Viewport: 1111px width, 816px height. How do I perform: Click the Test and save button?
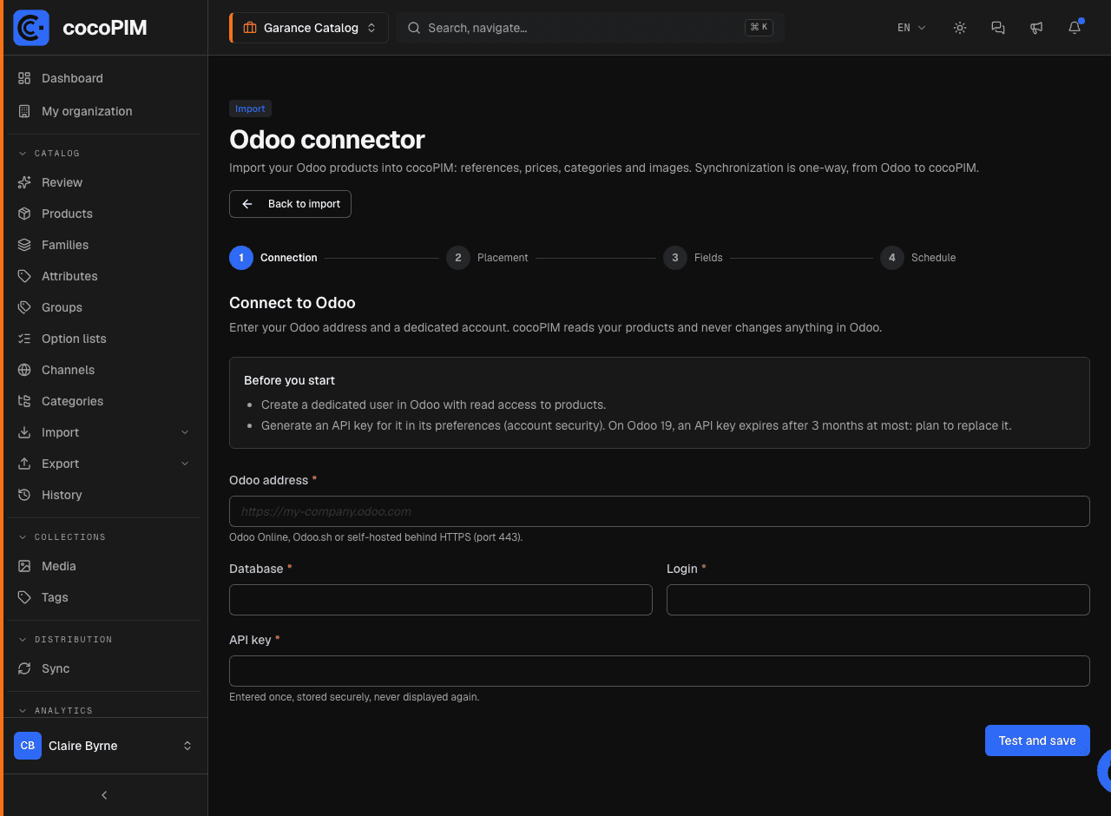click(1037, 740)
